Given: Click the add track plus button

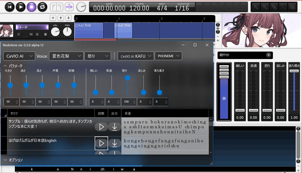Looking at the screenshot, I should pos(53,18).
